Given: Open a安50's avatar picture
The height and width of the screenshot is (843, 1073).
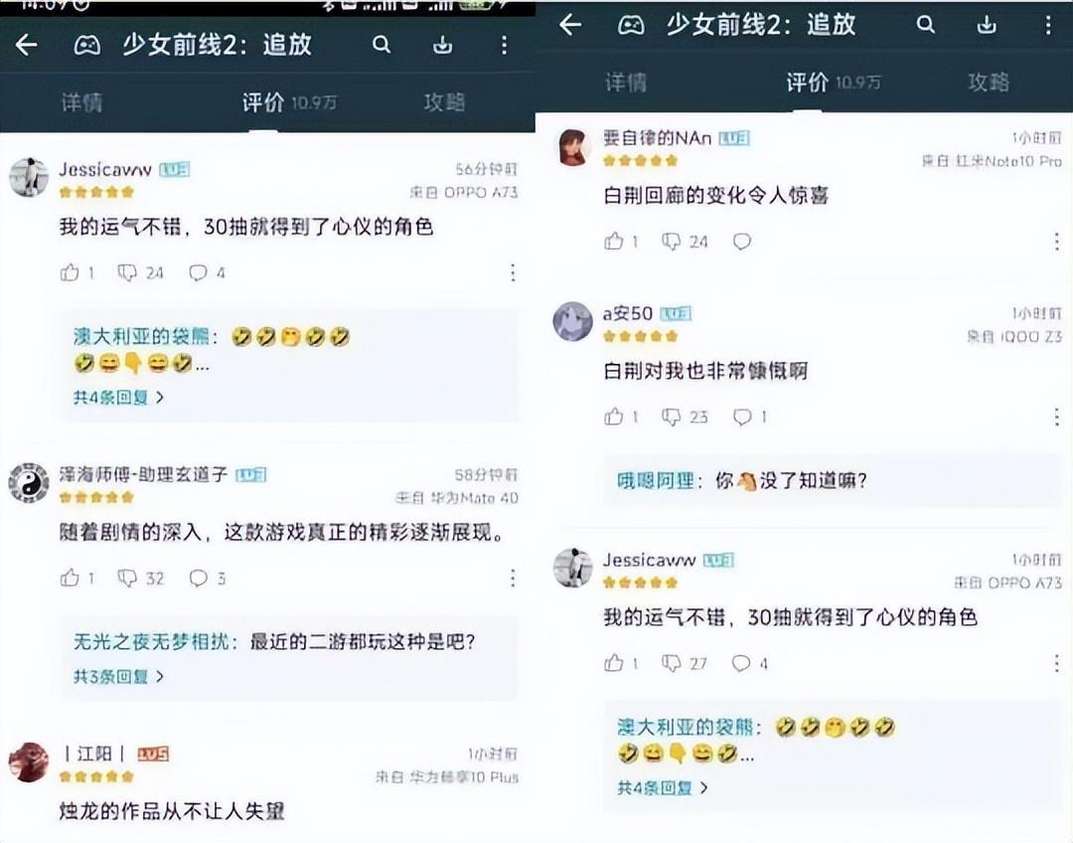Looking at the screenshot, I should [x=572, y=321].
